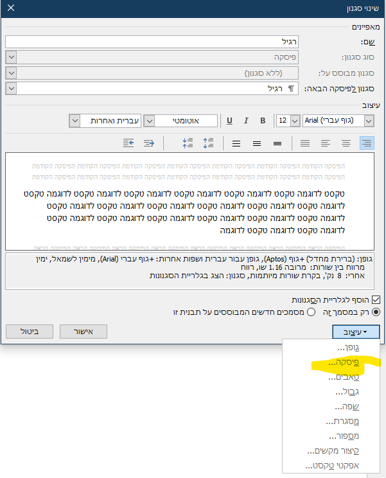Align paragraph text to the right
This screenshot has width=386, height=478.
pos(367,143)
